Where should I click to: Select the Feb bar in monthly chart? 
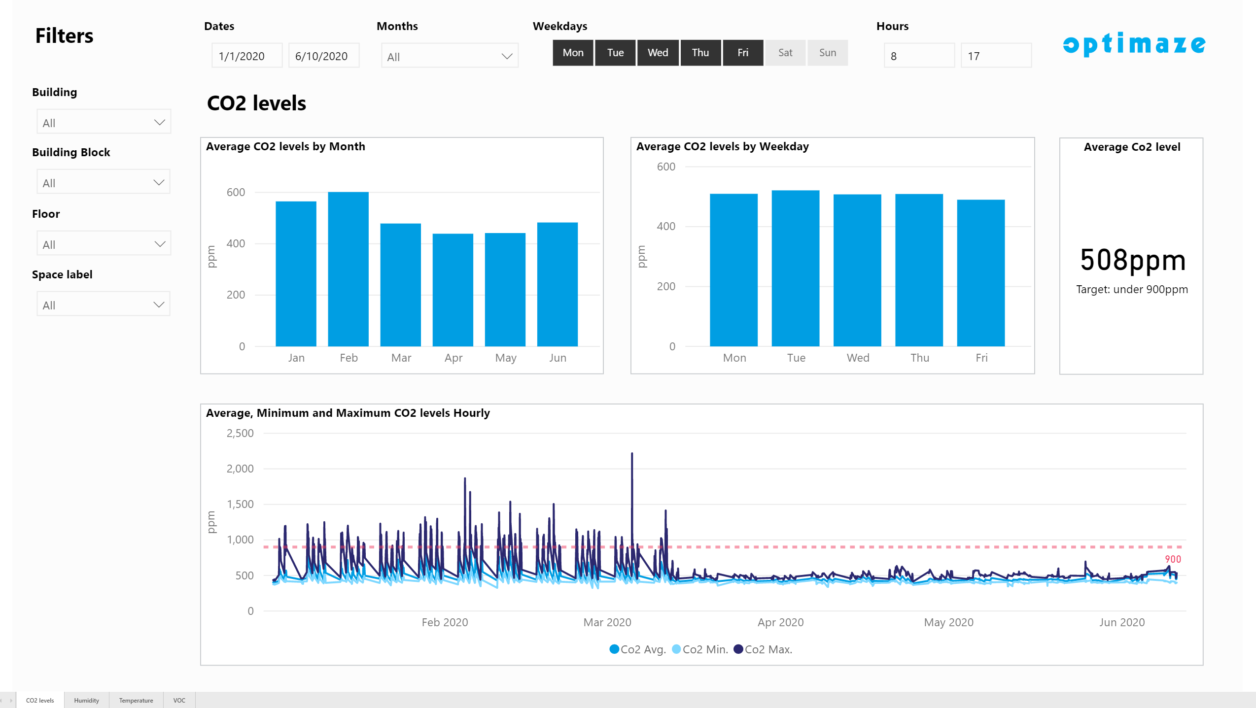tap(348, 269)
